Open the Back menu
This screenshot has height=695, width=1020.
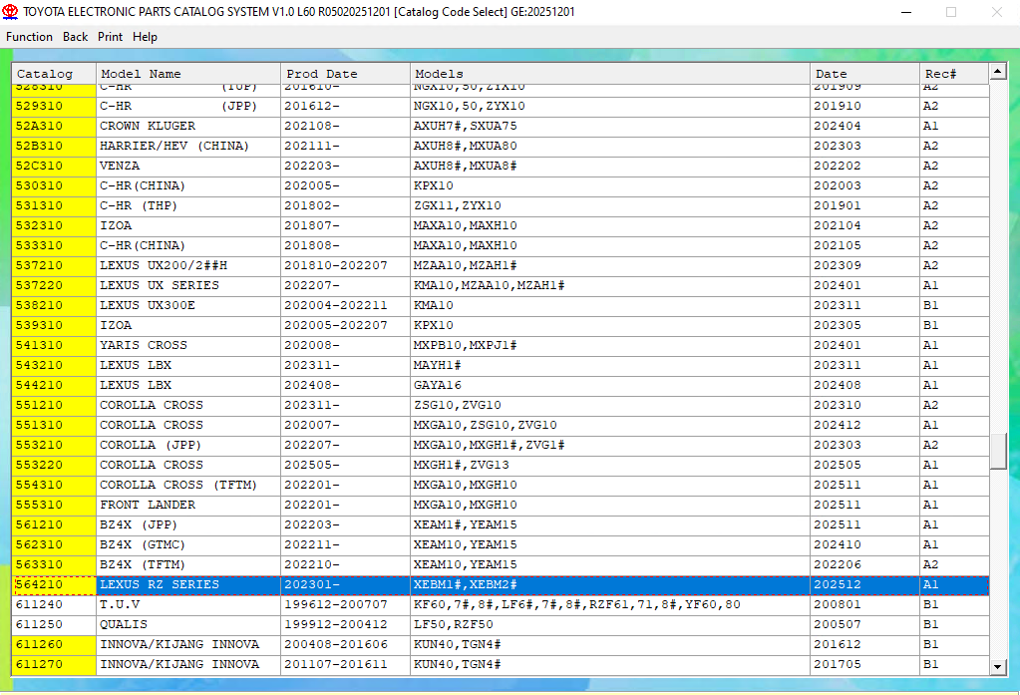coord(75,37)
